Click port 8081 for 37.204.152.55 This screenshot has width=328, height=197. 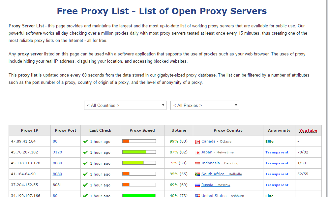(57, 185)
